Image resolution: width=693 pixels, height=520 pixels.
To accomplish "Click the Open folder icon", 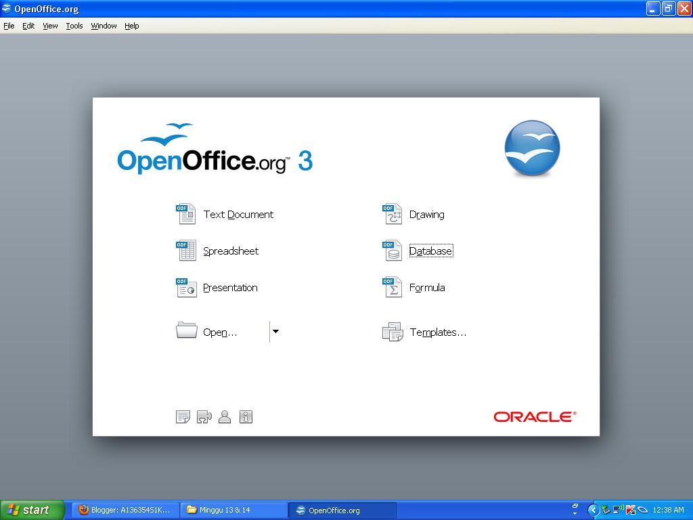I will (x=187, y=330).
